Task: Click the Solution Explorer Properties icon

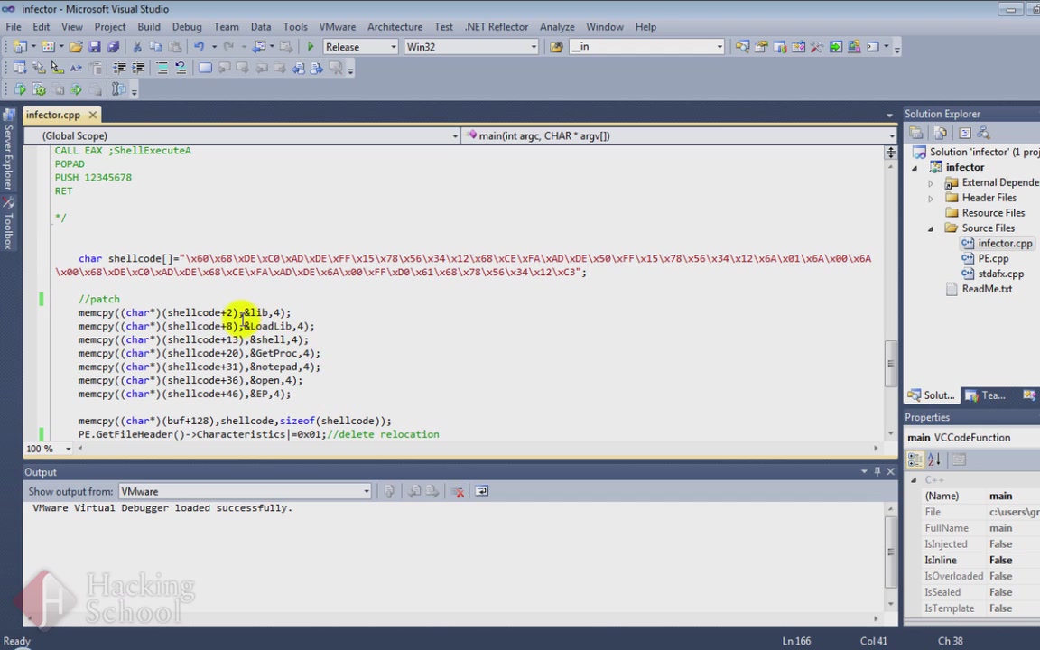Action: click(x=916, y=133)
